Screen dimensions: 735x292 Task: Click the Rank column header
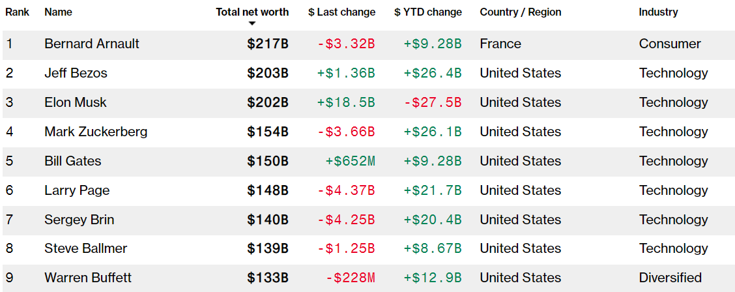click(x=17, y=12)
